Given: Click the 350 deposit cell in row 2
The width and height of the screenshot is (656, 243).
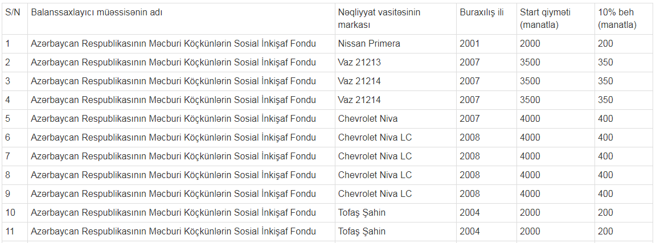Looking at the screenshot, I should [605, 63].
